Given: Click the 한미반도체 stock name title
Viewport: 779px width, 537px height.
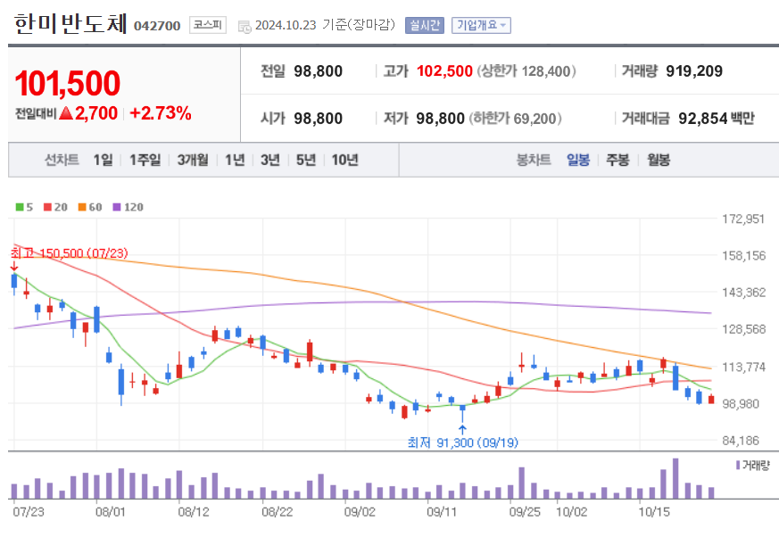Looking at the screenshot, I should click(70, 23).
